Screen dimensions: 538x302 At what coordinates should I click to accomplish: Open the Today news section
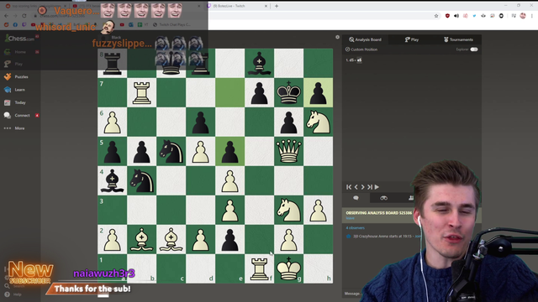(x=15, y=102)
